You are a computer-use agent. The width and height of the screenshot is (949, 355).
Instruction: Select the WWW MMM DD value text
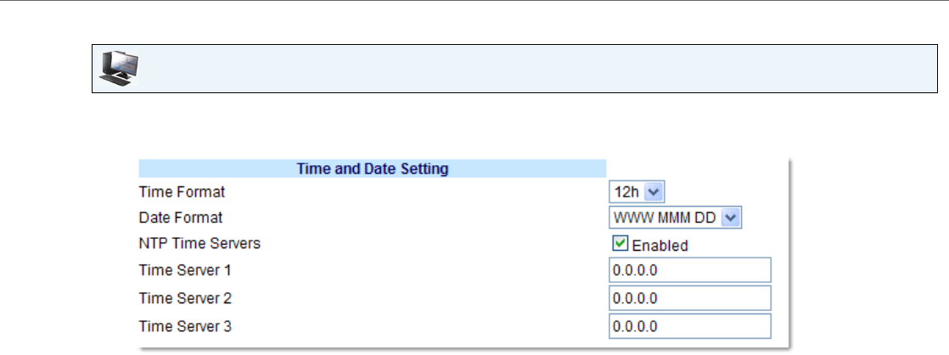point(665,218)
